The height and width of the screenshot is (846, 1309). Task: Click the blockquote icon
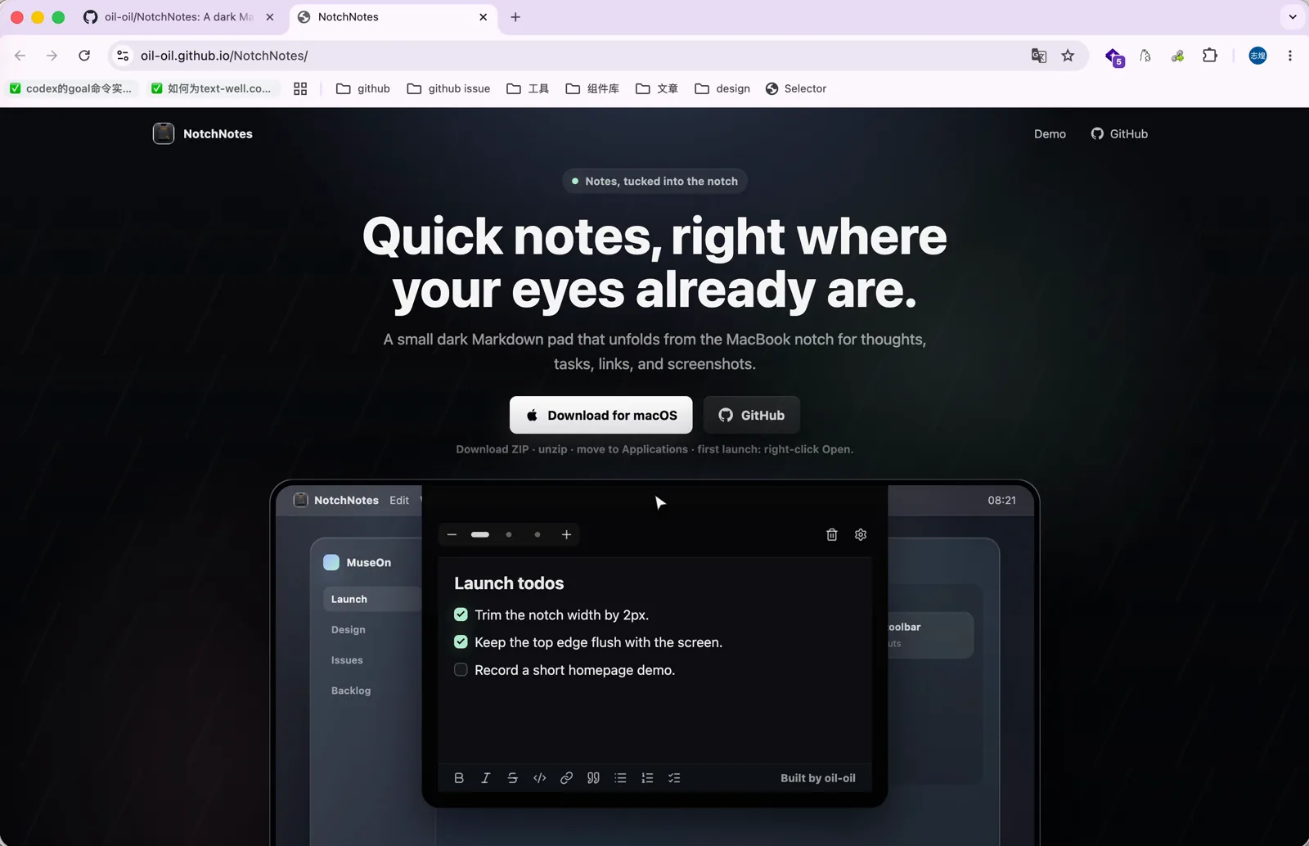(x=593, y=778)
